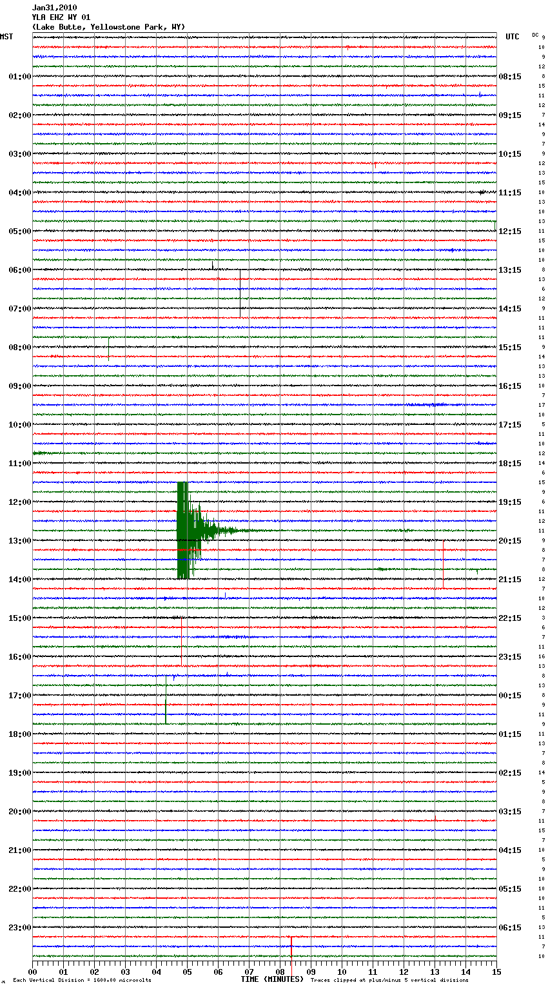Click the 18:15 UTC time label

click(x=510, y=464)
